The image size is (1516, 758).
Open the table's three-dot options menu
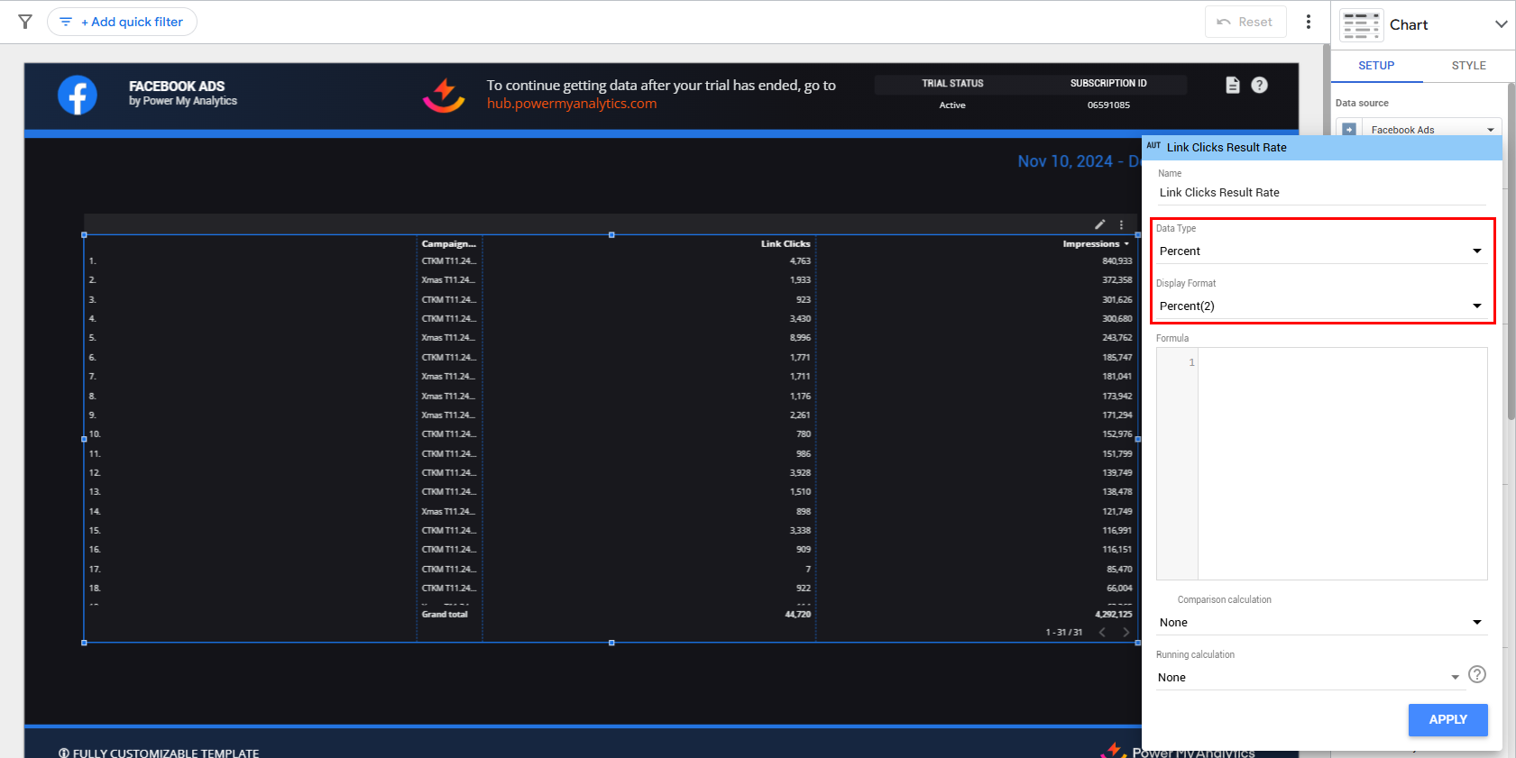pyautogui.click(x=1122, y=224)
